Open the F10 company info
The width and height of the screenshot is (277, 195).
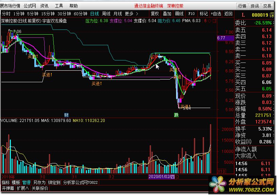point(191,14)
